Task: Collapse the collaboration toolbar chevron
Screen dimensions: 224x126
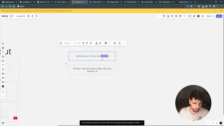Action: click(160, 16)
